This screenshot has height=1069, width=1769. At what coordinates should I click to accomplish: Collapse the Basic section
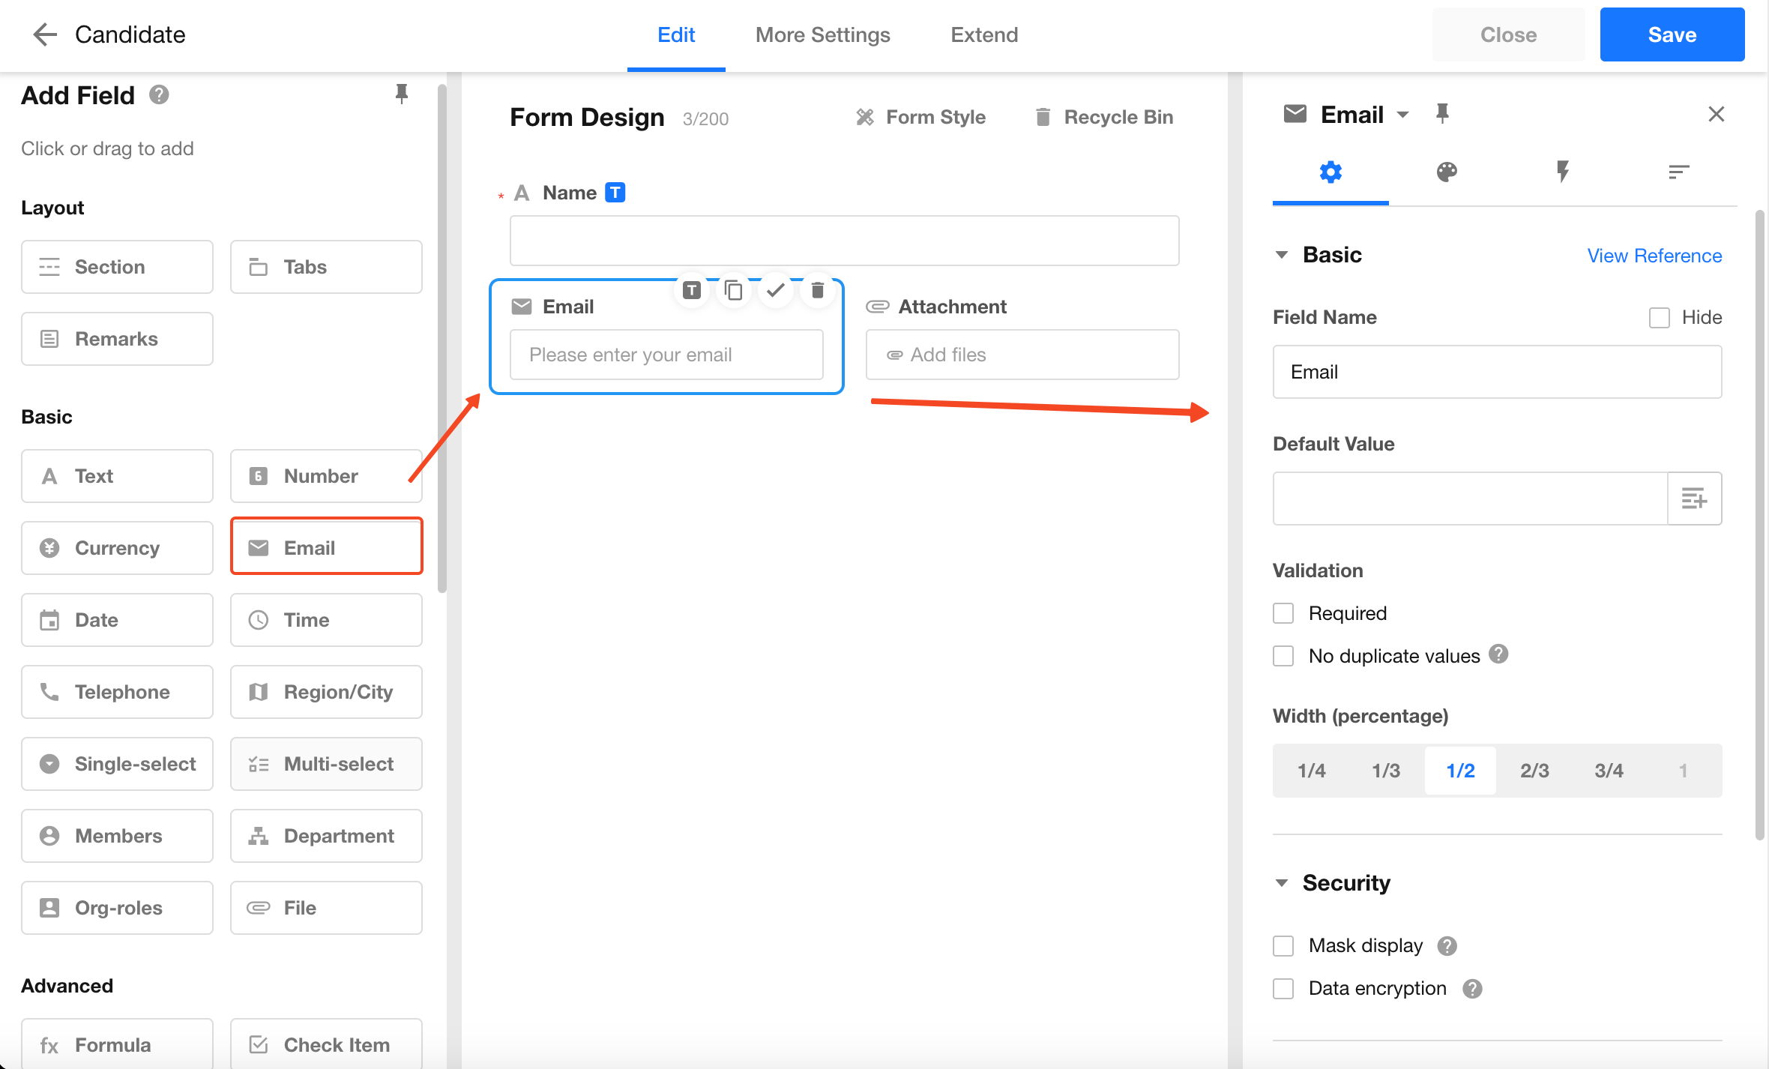pos(1282,255)
